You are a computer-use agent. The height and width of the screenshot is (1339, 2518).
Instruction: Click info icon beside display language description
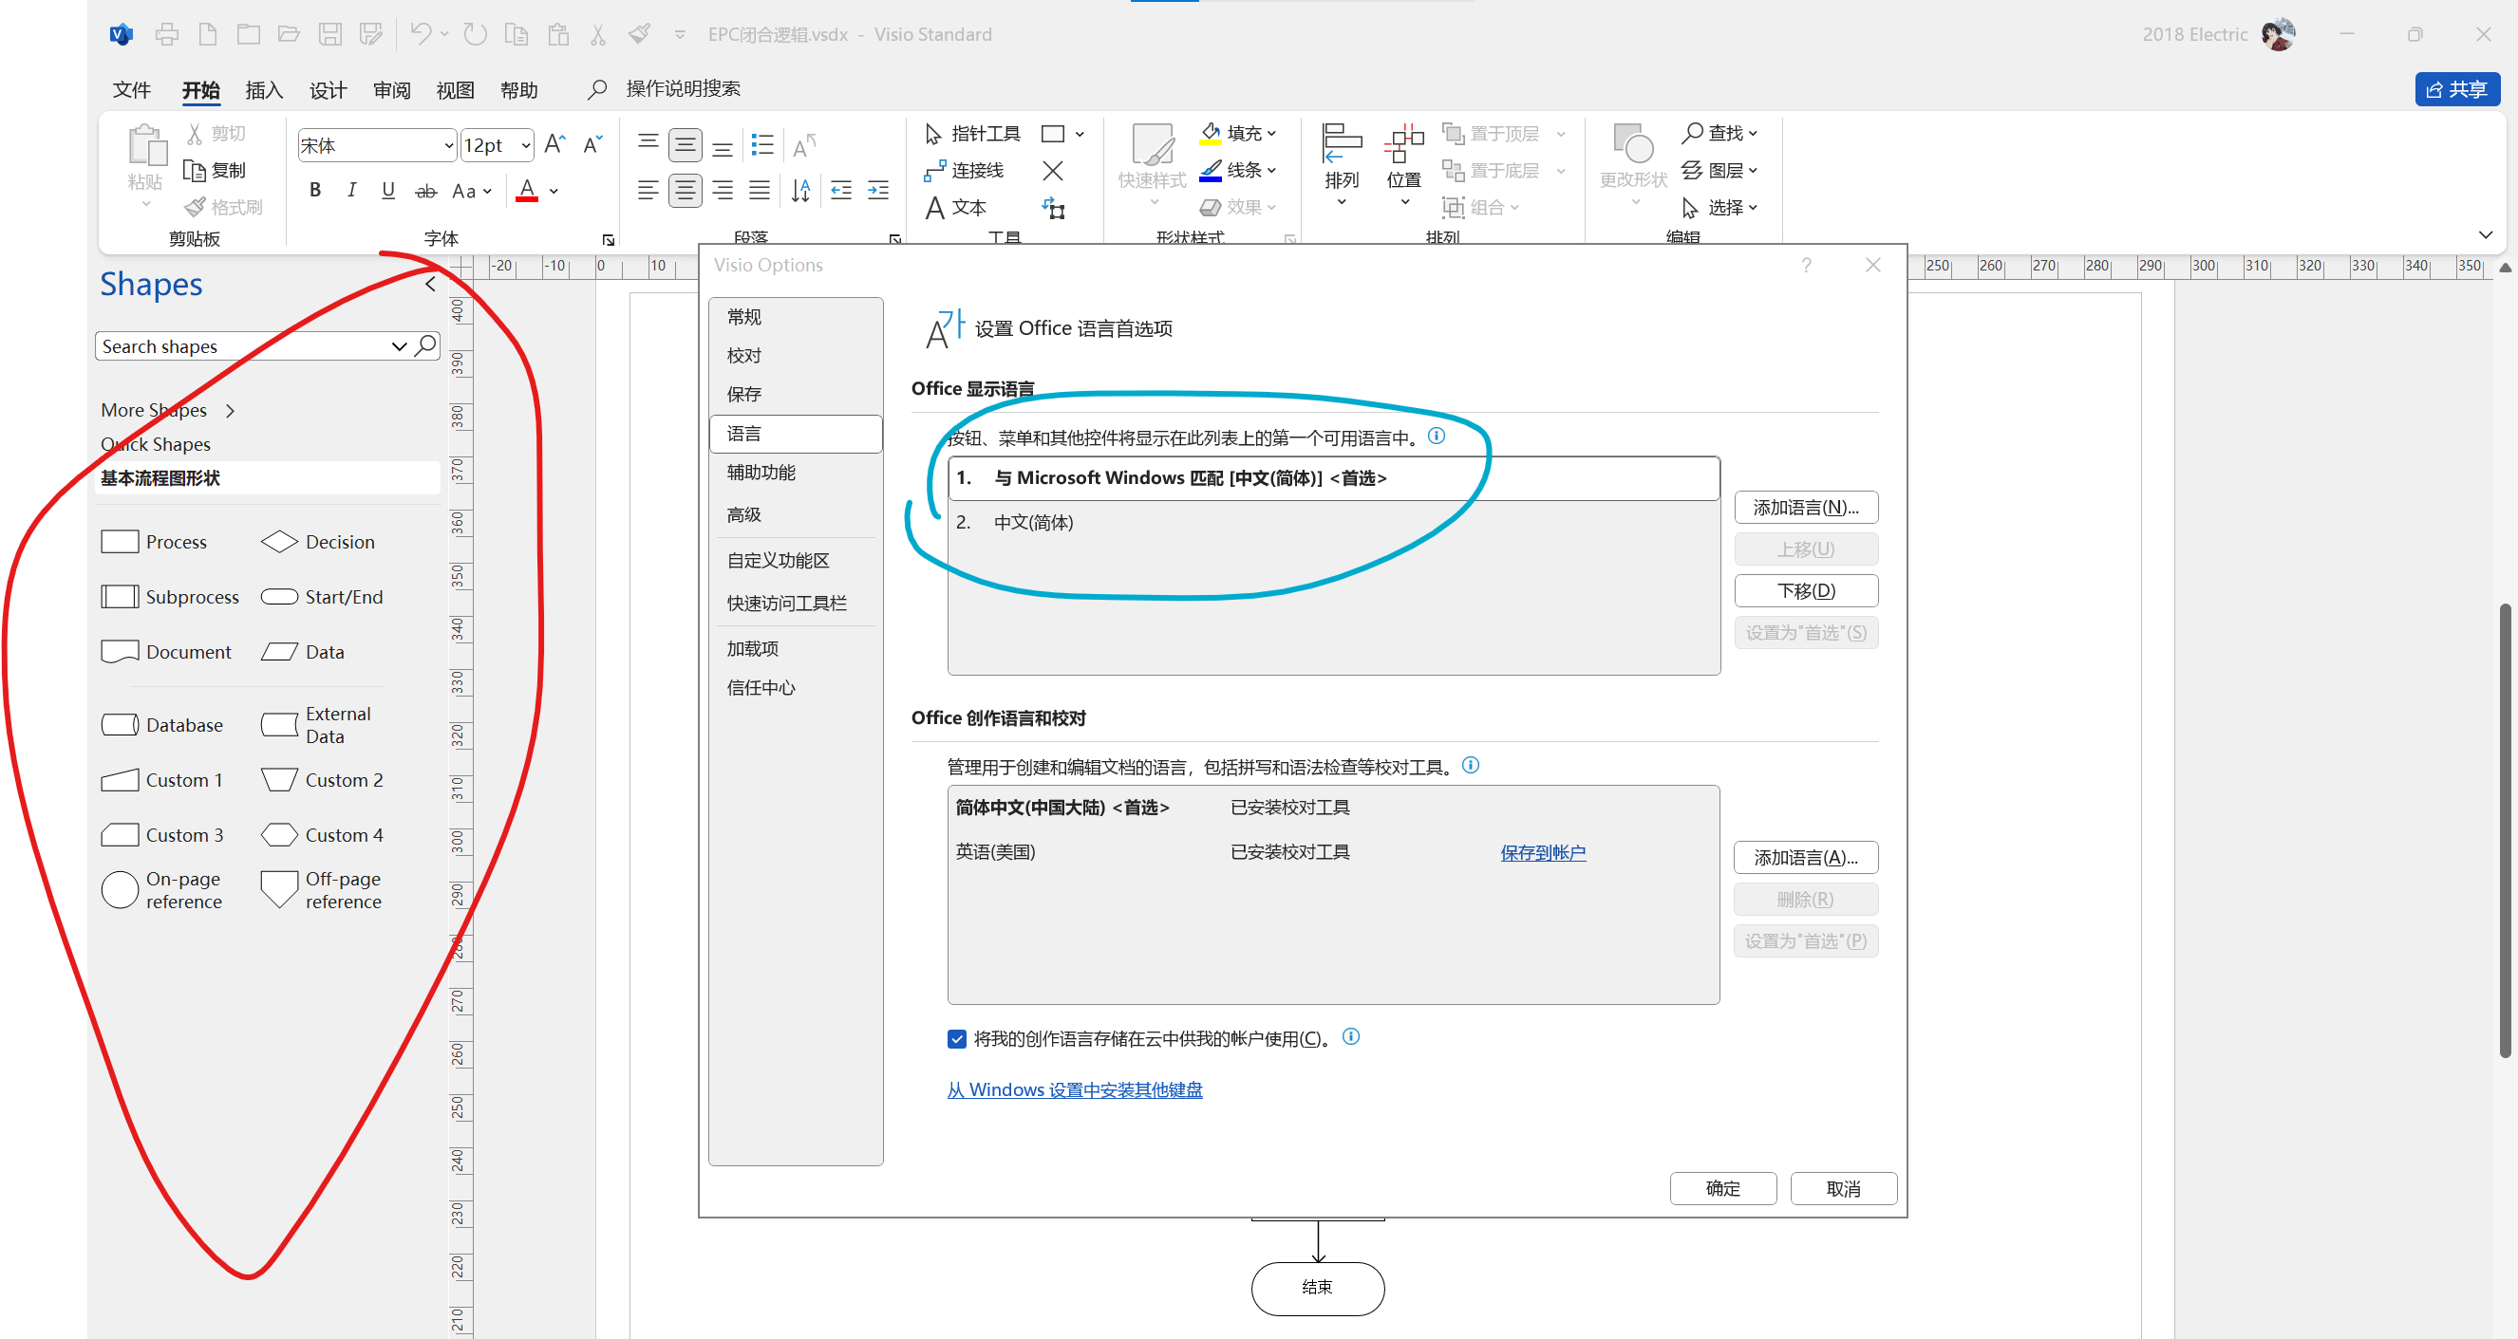[1436, 436]
